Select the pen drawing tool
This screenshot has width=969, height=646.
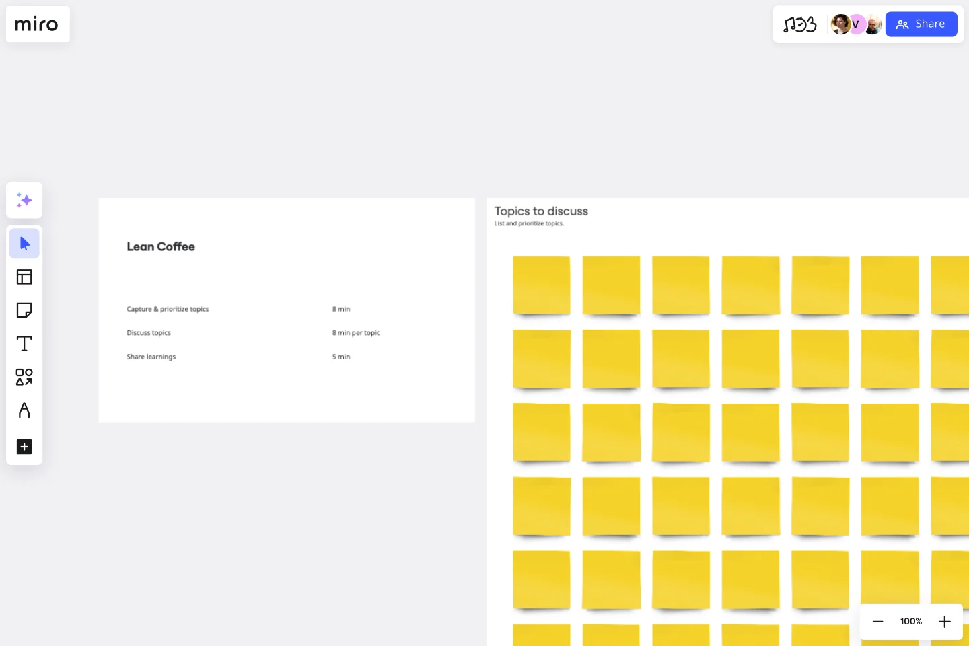pyautogui.click(x=24, y=410)
